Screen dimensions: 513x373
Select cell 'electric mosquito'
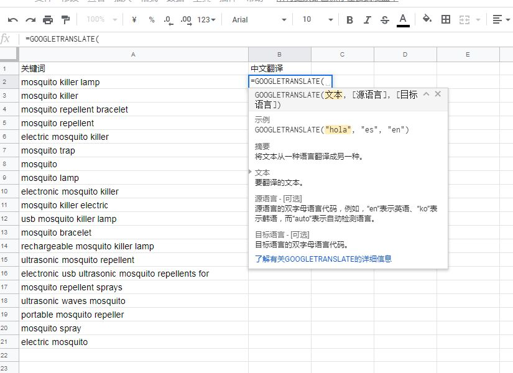coord(134,342)
